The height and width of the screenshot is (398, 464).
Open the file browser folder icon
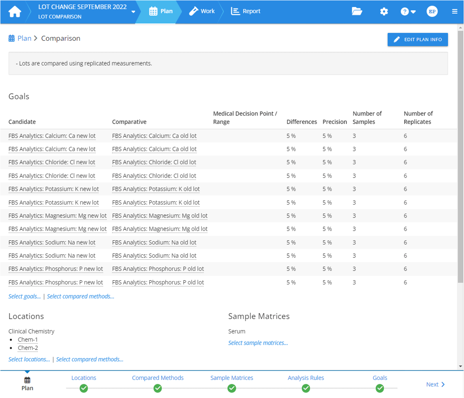356,11
